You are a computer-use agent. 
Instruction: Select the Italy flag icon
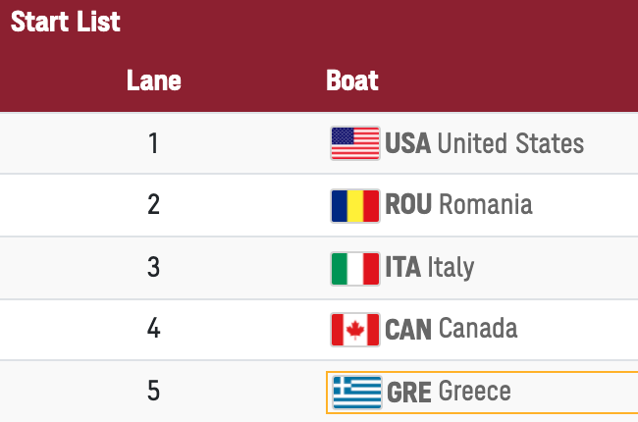coord(355,269)
